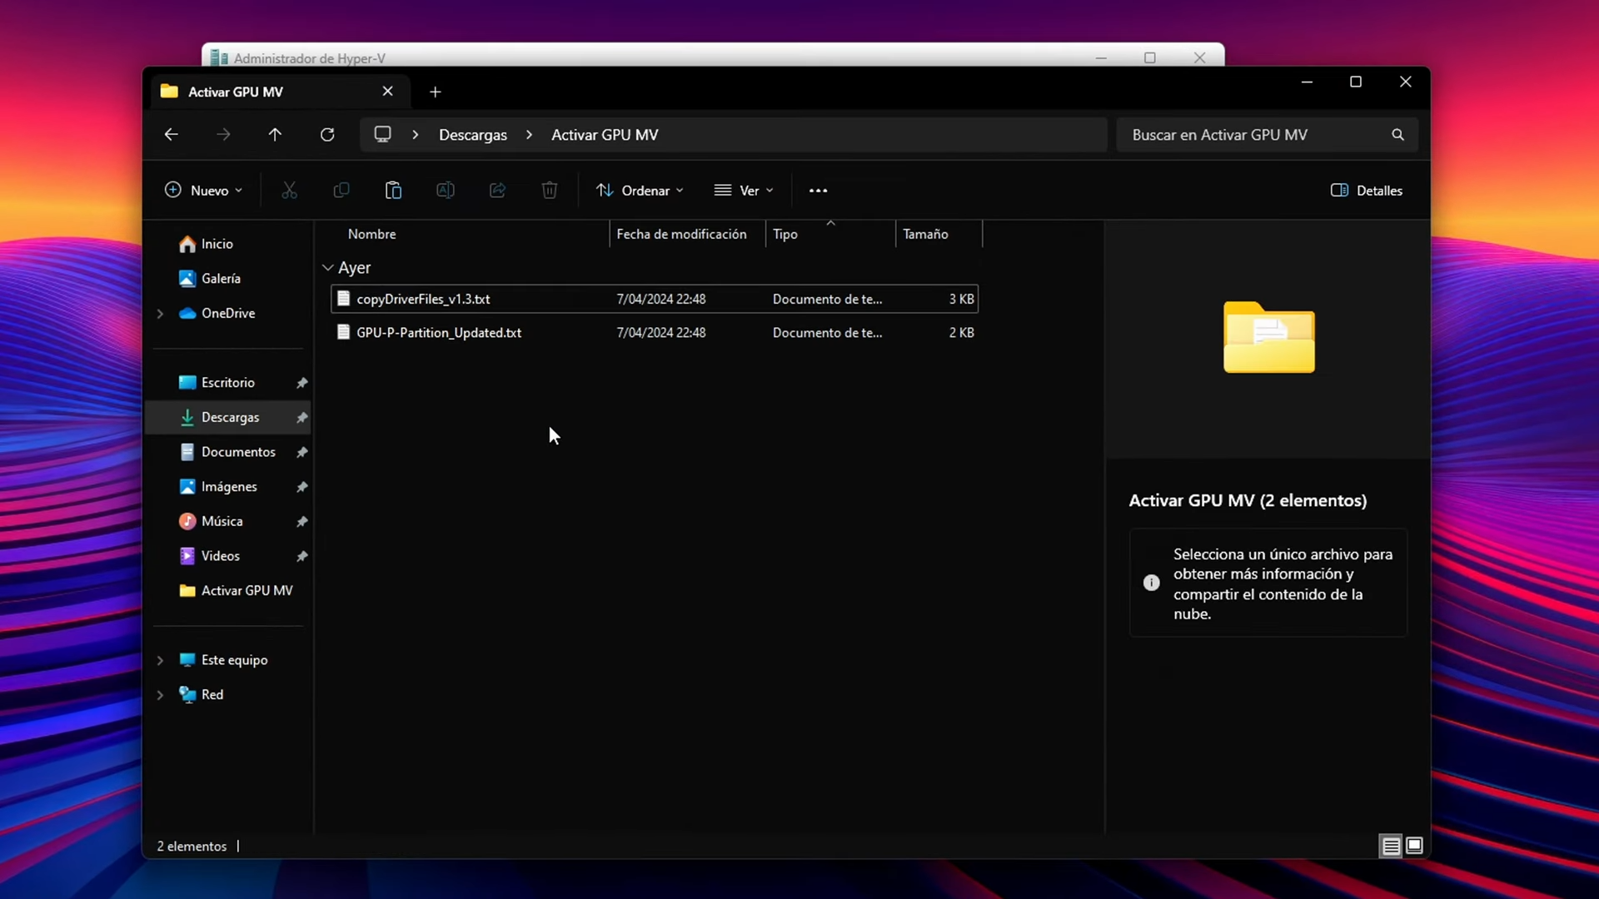The height and width of the screenshot is (899, 1599).
Task: Collapse the Ayer date group
Action: point(327,268)
